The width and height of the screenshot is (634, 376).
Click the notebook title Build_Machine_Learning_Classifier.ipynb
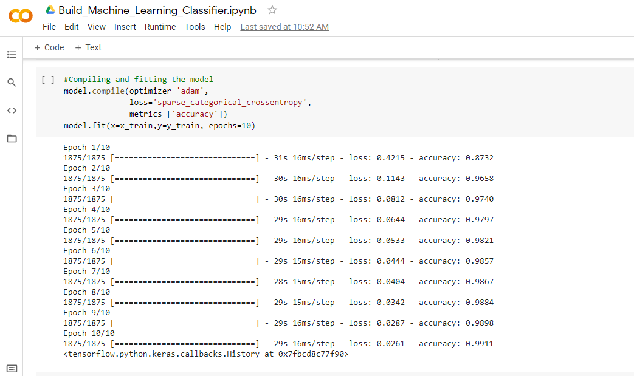(x=158, y=10)
